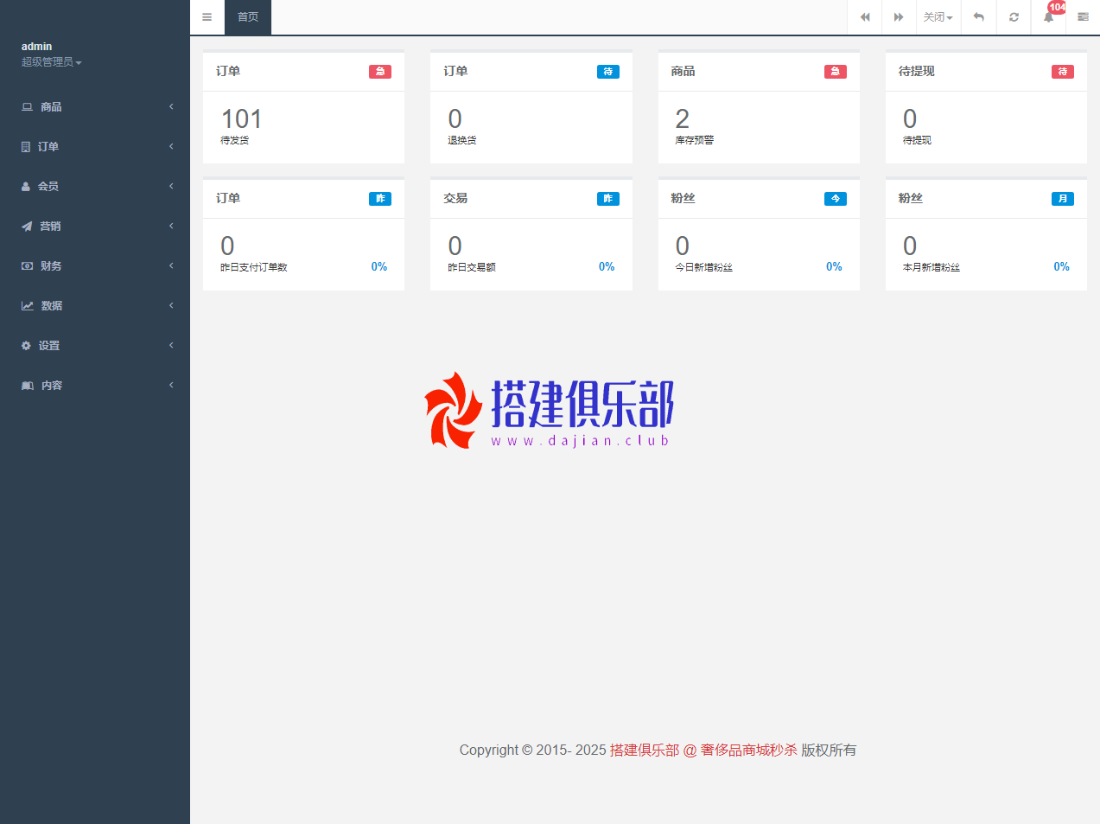Click the 订单 sidebar icon

coord(26,147)
